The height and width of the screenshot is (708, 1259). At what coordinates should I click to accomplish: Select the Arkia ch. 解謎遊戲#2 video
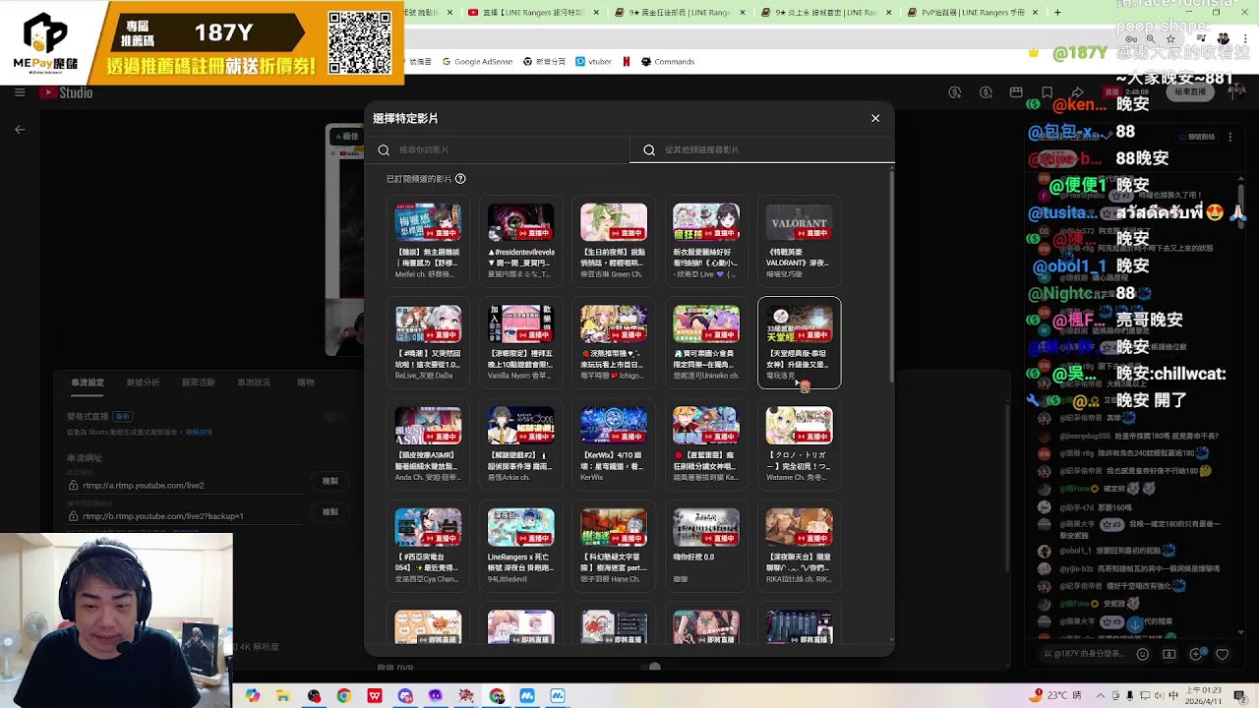click(x=520, y=443)
